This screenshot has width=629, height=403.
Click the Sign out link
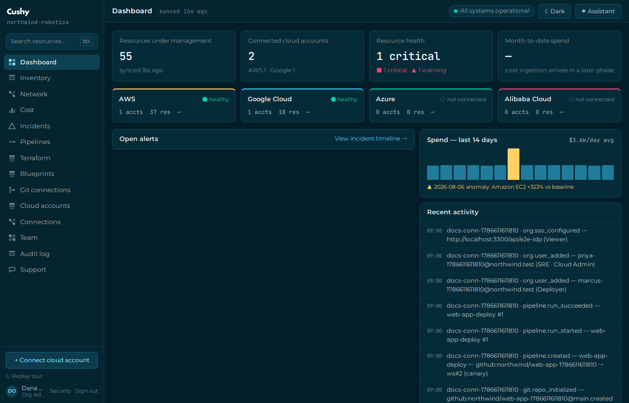[86, 391]
